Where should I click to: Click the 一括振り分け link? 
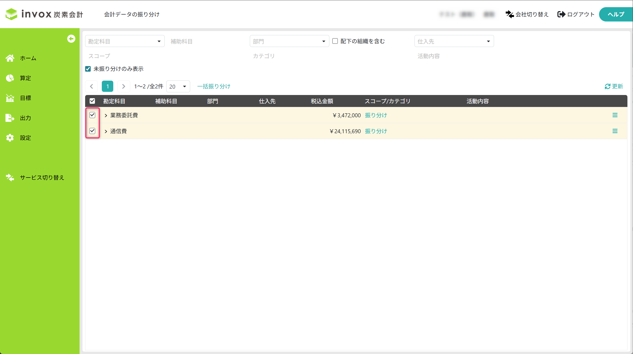point(214,87)
